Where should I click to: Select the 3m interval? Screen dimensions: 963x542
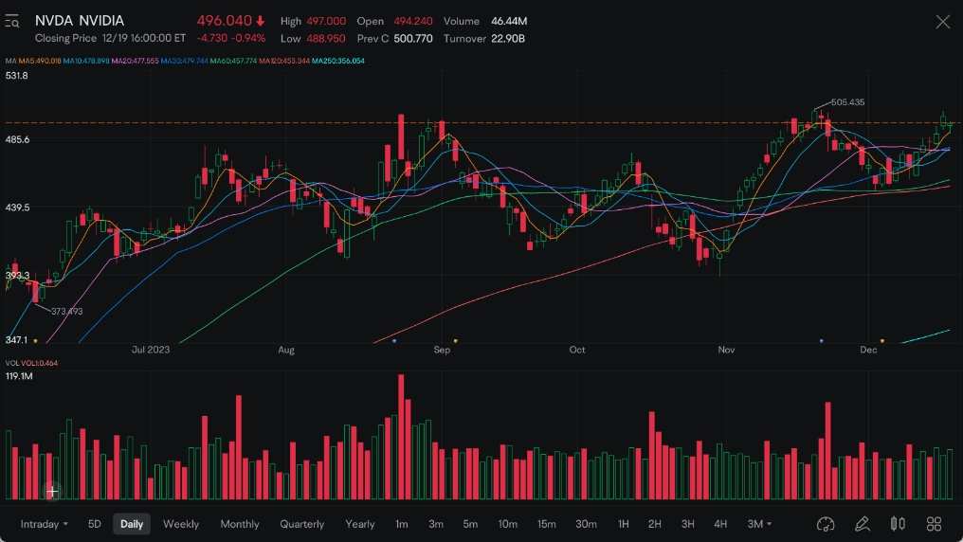click(x=435, y=524)
